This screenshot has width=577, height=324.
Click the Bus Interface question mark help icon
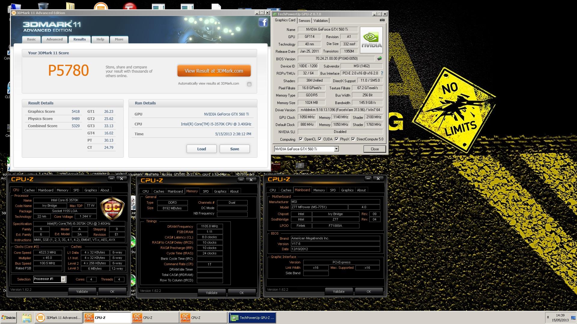point(382,73)
